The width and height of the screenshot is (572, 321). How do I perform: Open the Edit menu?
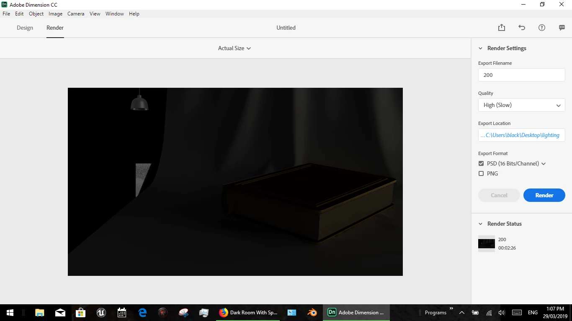[x=19, y=14]
